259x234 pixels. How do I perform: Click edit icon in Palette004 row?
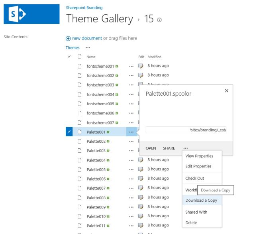click(x=141, y=160)
